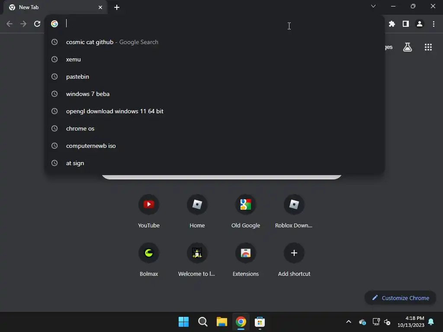
Task: Click the OneDrive cloud tray icon
Action: tap(363, 322)
